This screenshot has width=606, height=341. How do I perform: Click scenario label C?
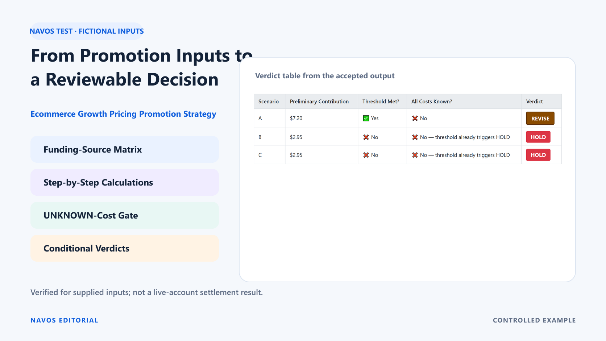click(260, 155)
